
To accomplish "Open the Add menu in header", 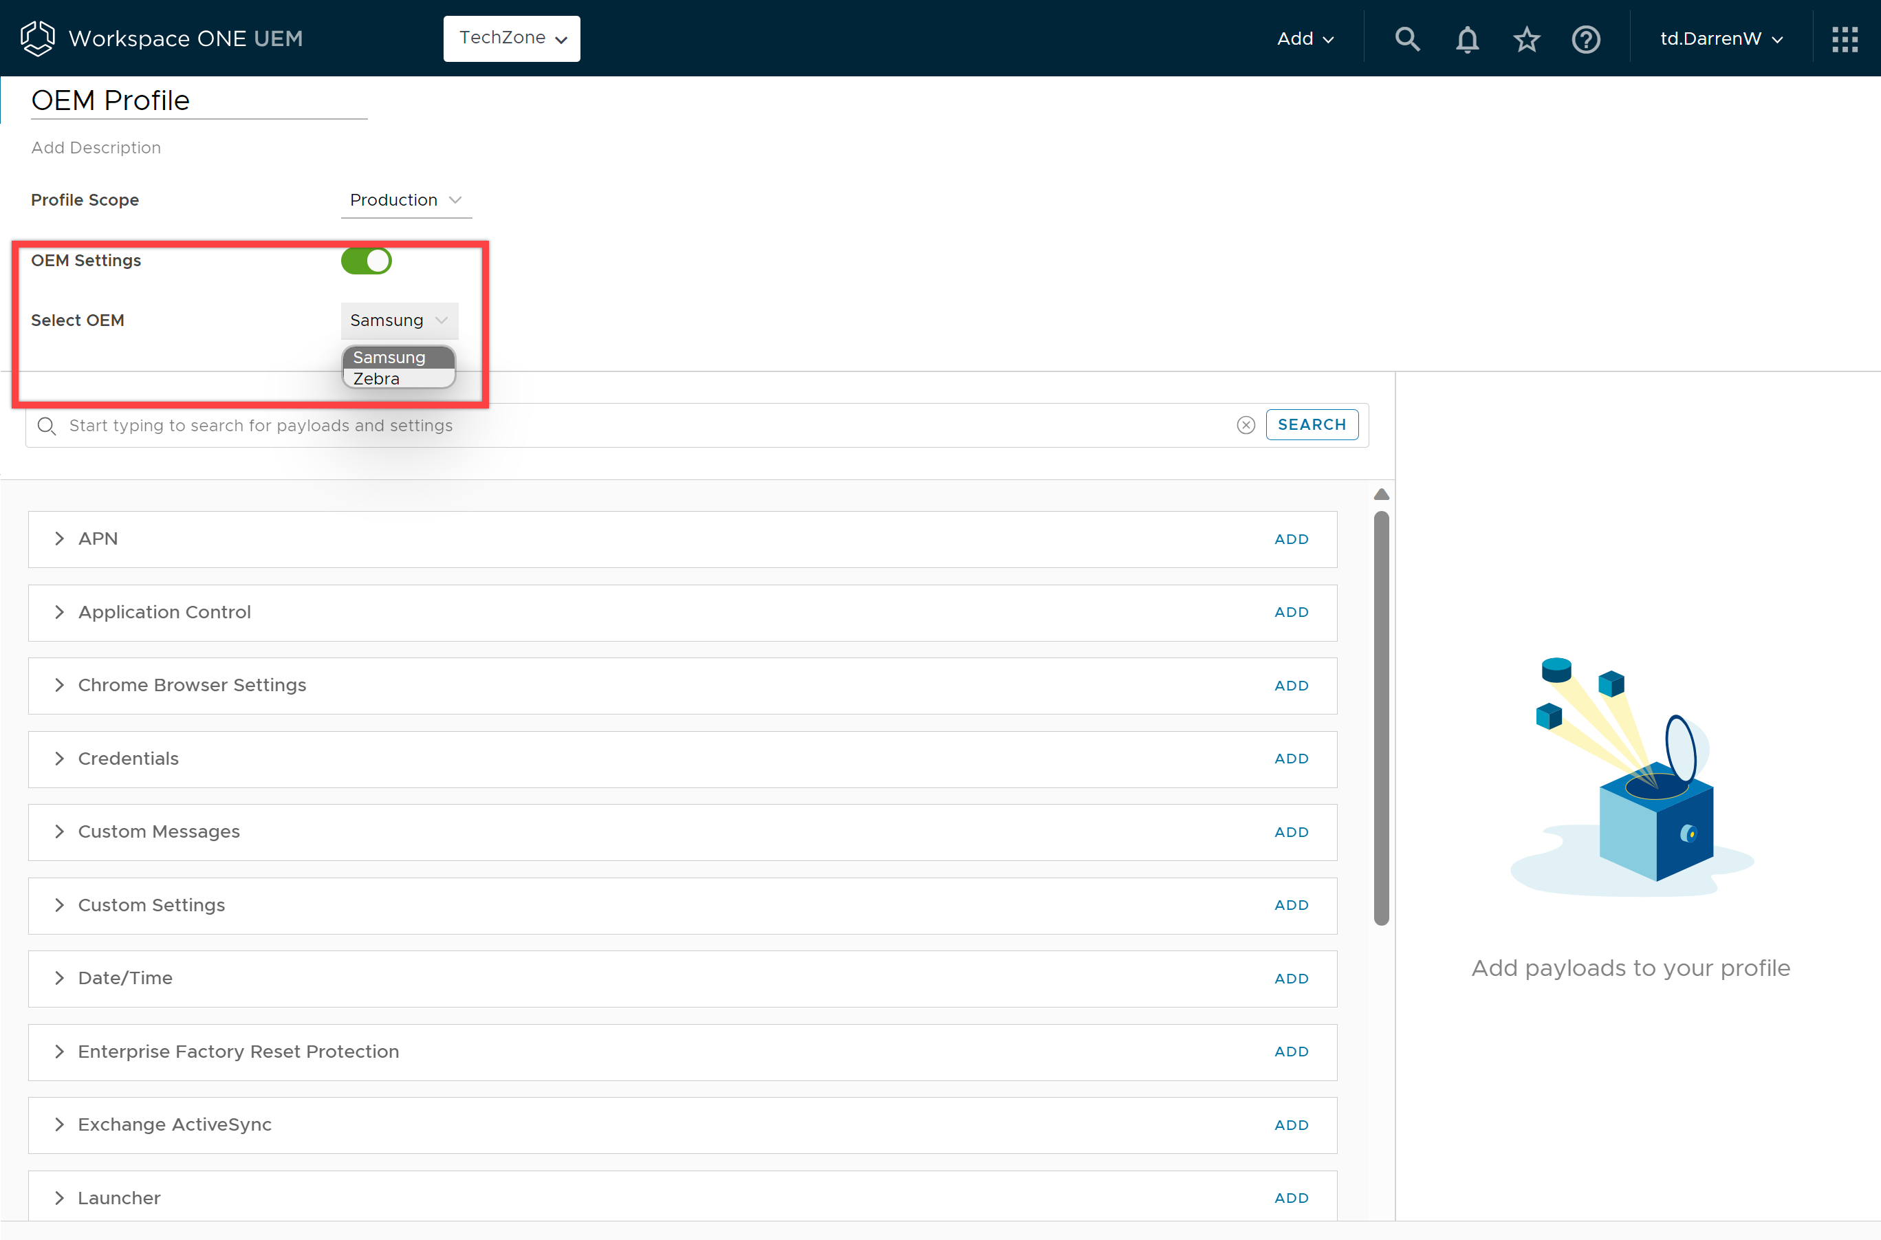I will tap(1305, 39).
